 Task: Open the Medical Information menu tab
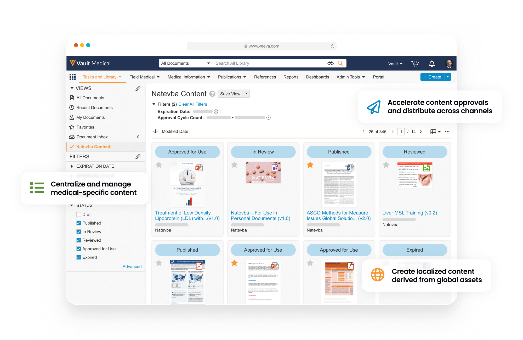(190, 77)
